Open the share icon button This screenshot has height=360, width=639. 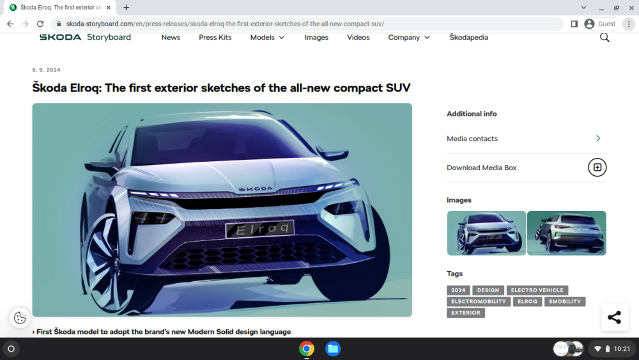click(x=614, y=317)
